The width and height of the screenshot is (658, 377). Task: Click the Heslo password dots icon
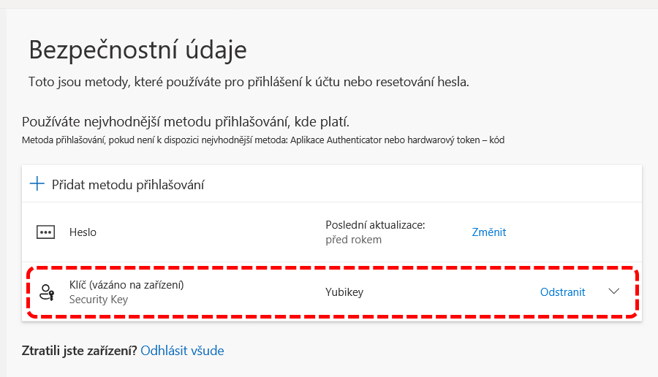pos(46,232)
